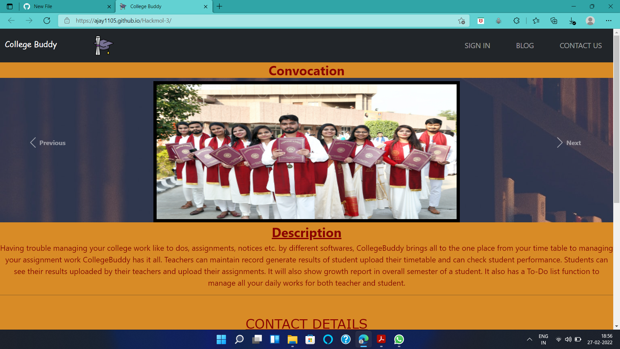The image size is (620, 349).
Task: Open browser Downloads from the toolbar
Action: (572, 20)
